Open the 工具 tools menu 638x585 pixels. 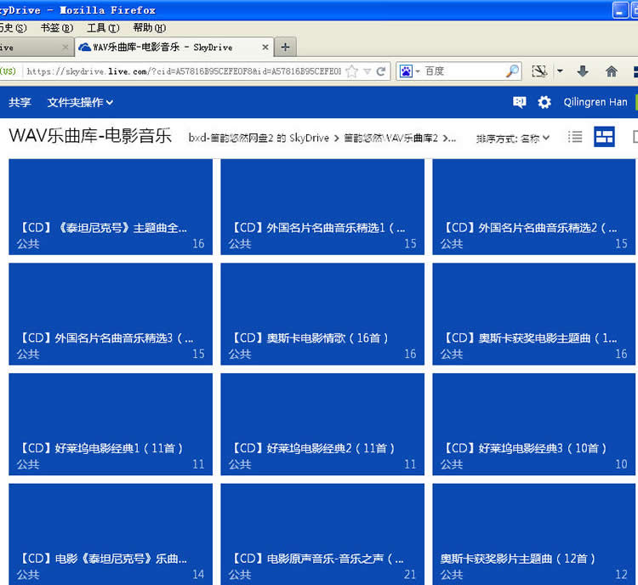point(103,28)
